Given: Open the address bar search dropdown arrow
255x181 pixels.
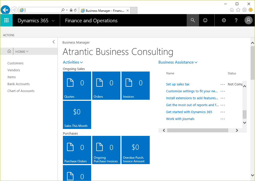Looking at the screenshot, I should (x=67, y=10).
